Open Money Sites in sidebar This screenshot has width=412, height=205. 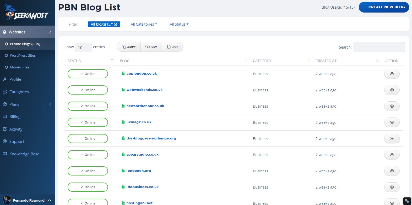coord(19,67)
